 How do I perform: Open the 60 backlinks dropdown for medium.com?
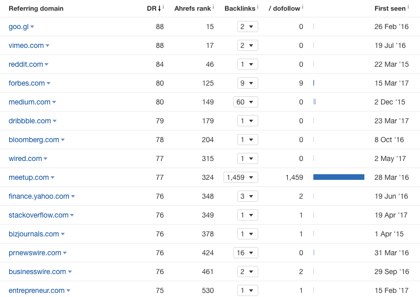point(245,102)
